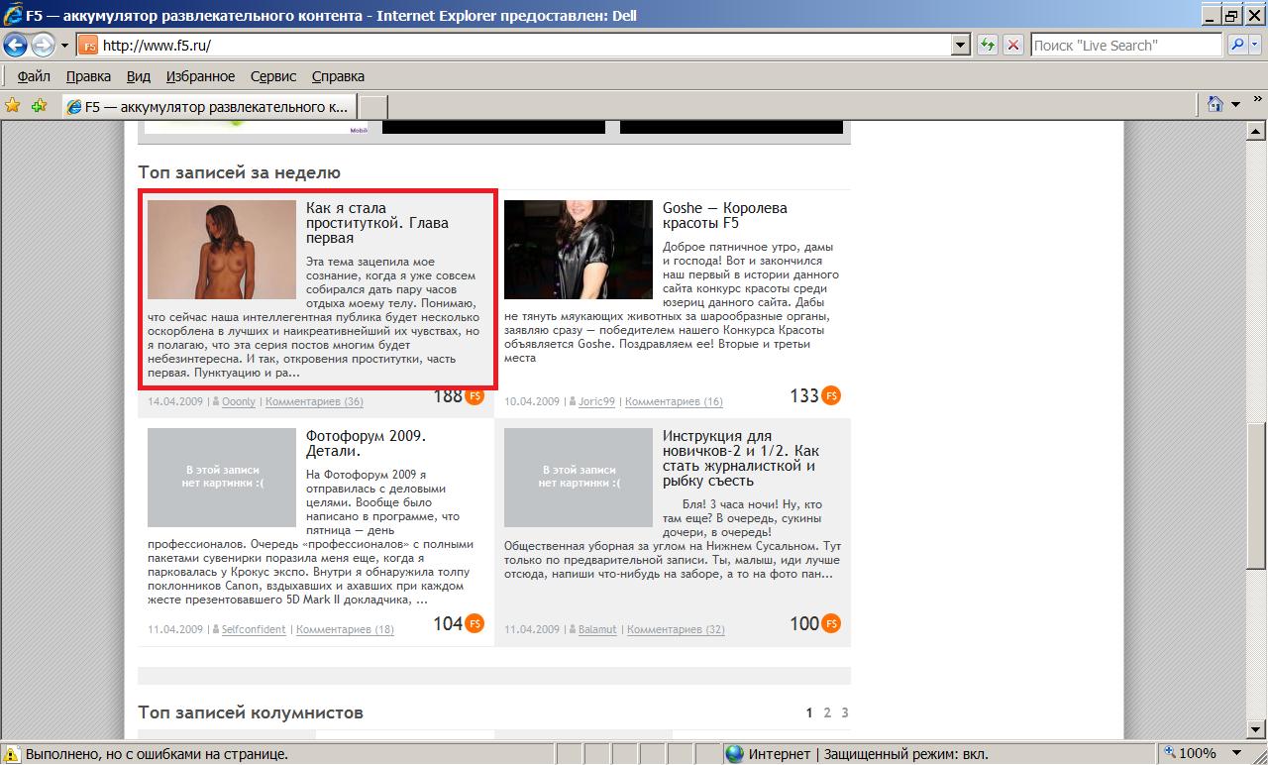Open the recent pages dropdown arrow
Image resolution: width=1268 pixels, height=765 pixels.
(x=64, y=46)
